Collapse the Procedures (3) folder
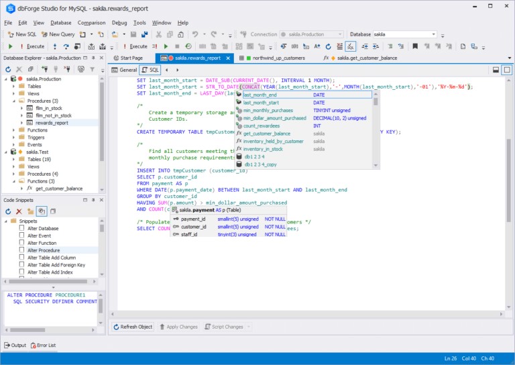 (x=13, y=101)
